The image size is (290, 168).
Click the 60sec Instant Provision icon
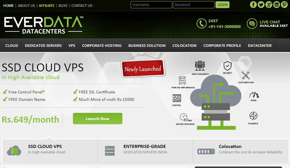[186, 118]
